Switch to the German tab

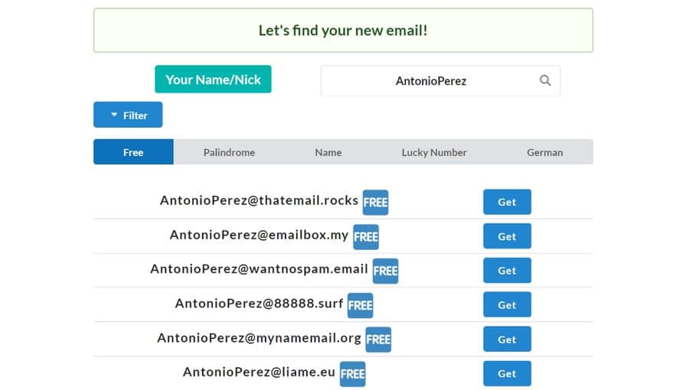pos(544,152)
